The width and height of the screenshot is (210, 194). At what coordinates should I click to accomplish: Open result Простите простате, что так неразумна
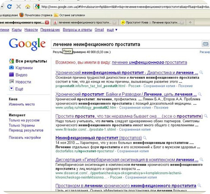pyautogui.click(x=129, y=116)
